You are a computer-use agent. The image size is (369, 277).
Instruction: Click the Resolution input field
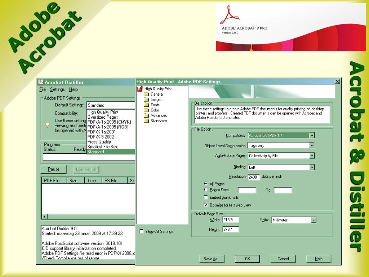tap(254, 177)
